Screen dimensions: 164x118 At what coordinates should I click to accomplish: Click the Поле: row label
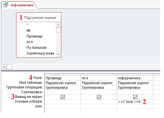[38, 78]
